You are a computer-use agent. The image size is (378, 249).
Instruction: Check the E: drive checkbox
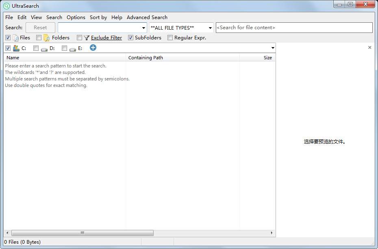tap(64, 48)
